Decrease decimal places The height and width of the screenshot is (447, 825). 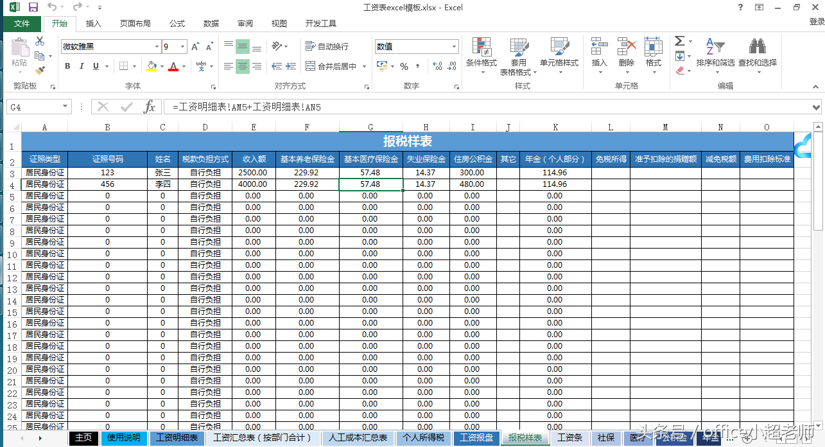tap(453, 66)
